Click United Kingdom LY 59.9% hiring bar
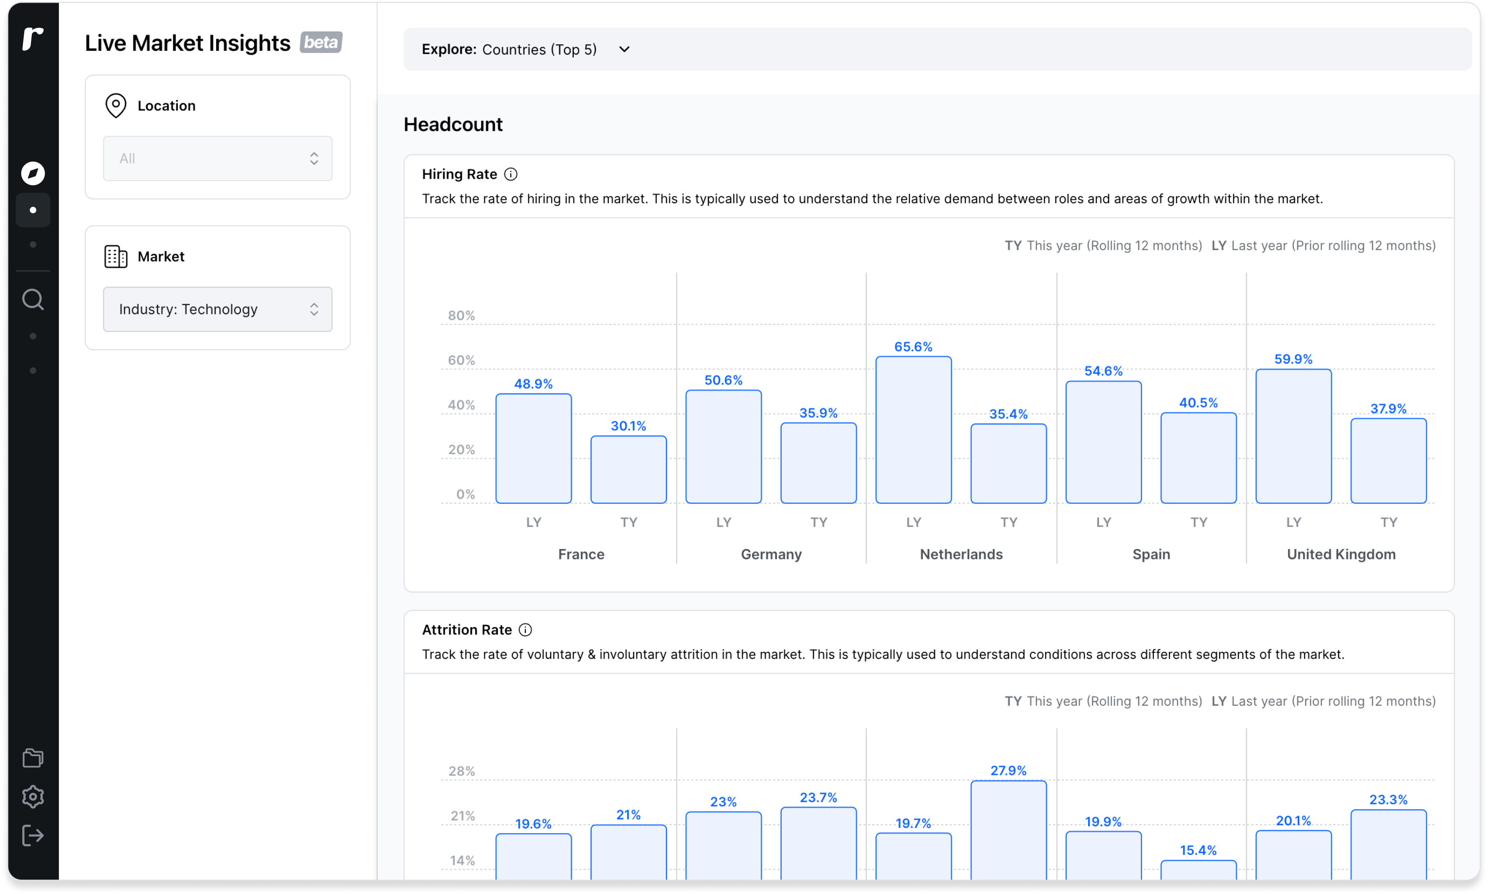The image size is (1488, 894). 1293,436
